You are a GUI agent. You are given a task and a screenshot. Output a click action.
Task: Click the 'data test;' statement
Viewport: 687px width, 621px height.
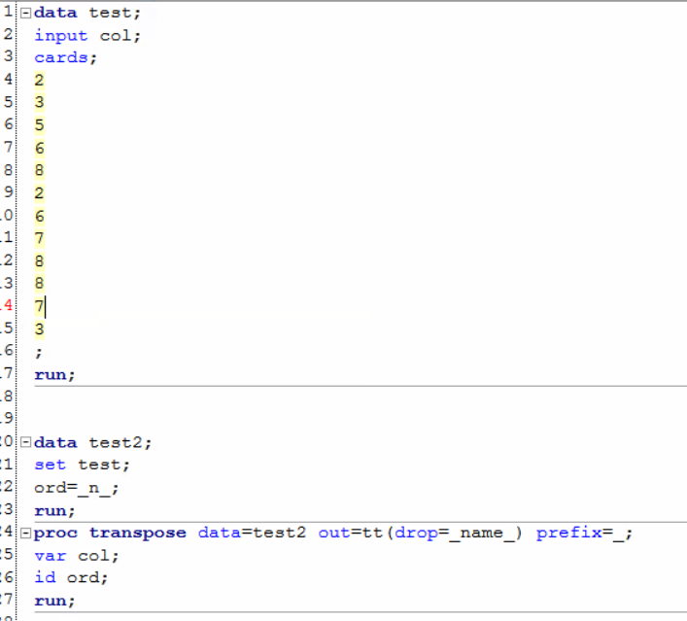point(87,13)
